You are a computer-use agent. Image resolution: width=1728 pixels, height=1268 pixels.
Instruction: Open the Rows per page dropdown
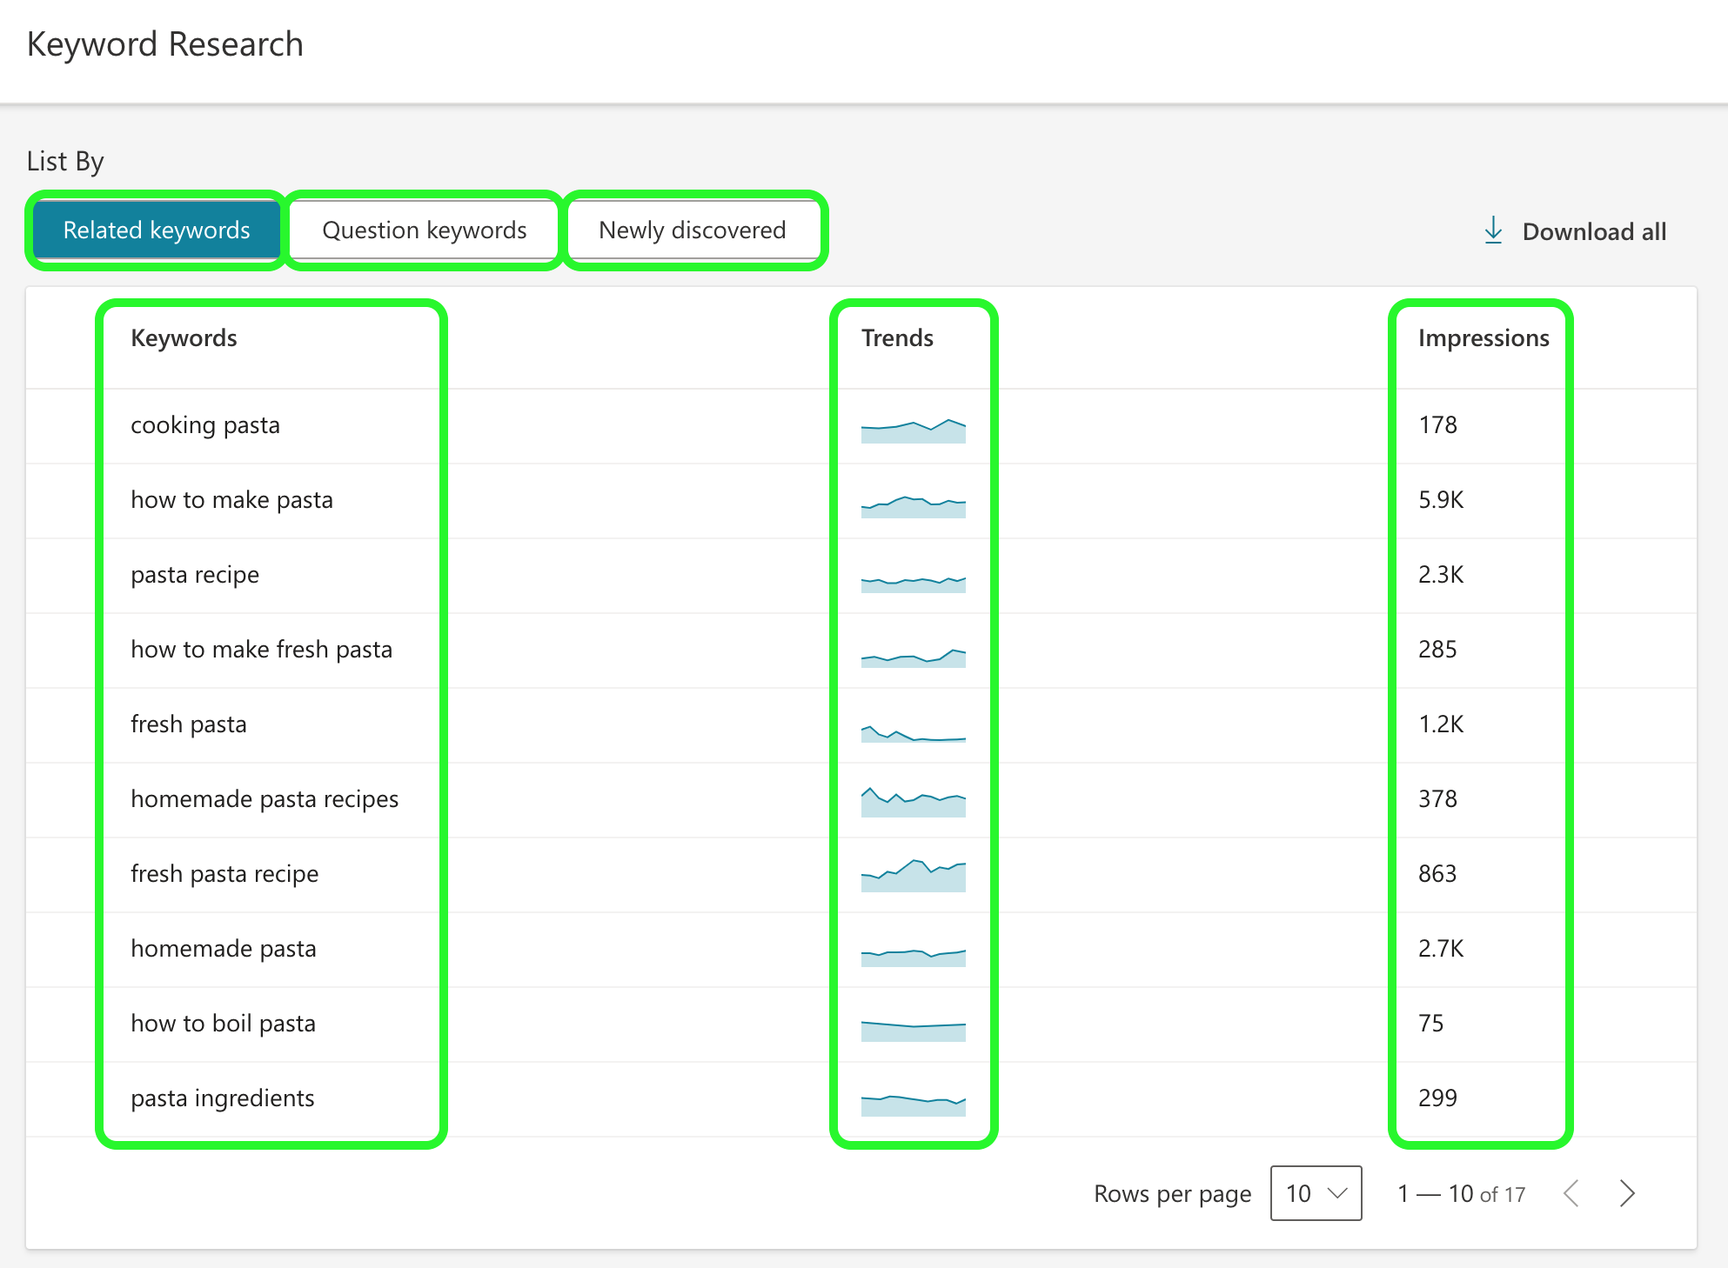pos(1316,1193)
